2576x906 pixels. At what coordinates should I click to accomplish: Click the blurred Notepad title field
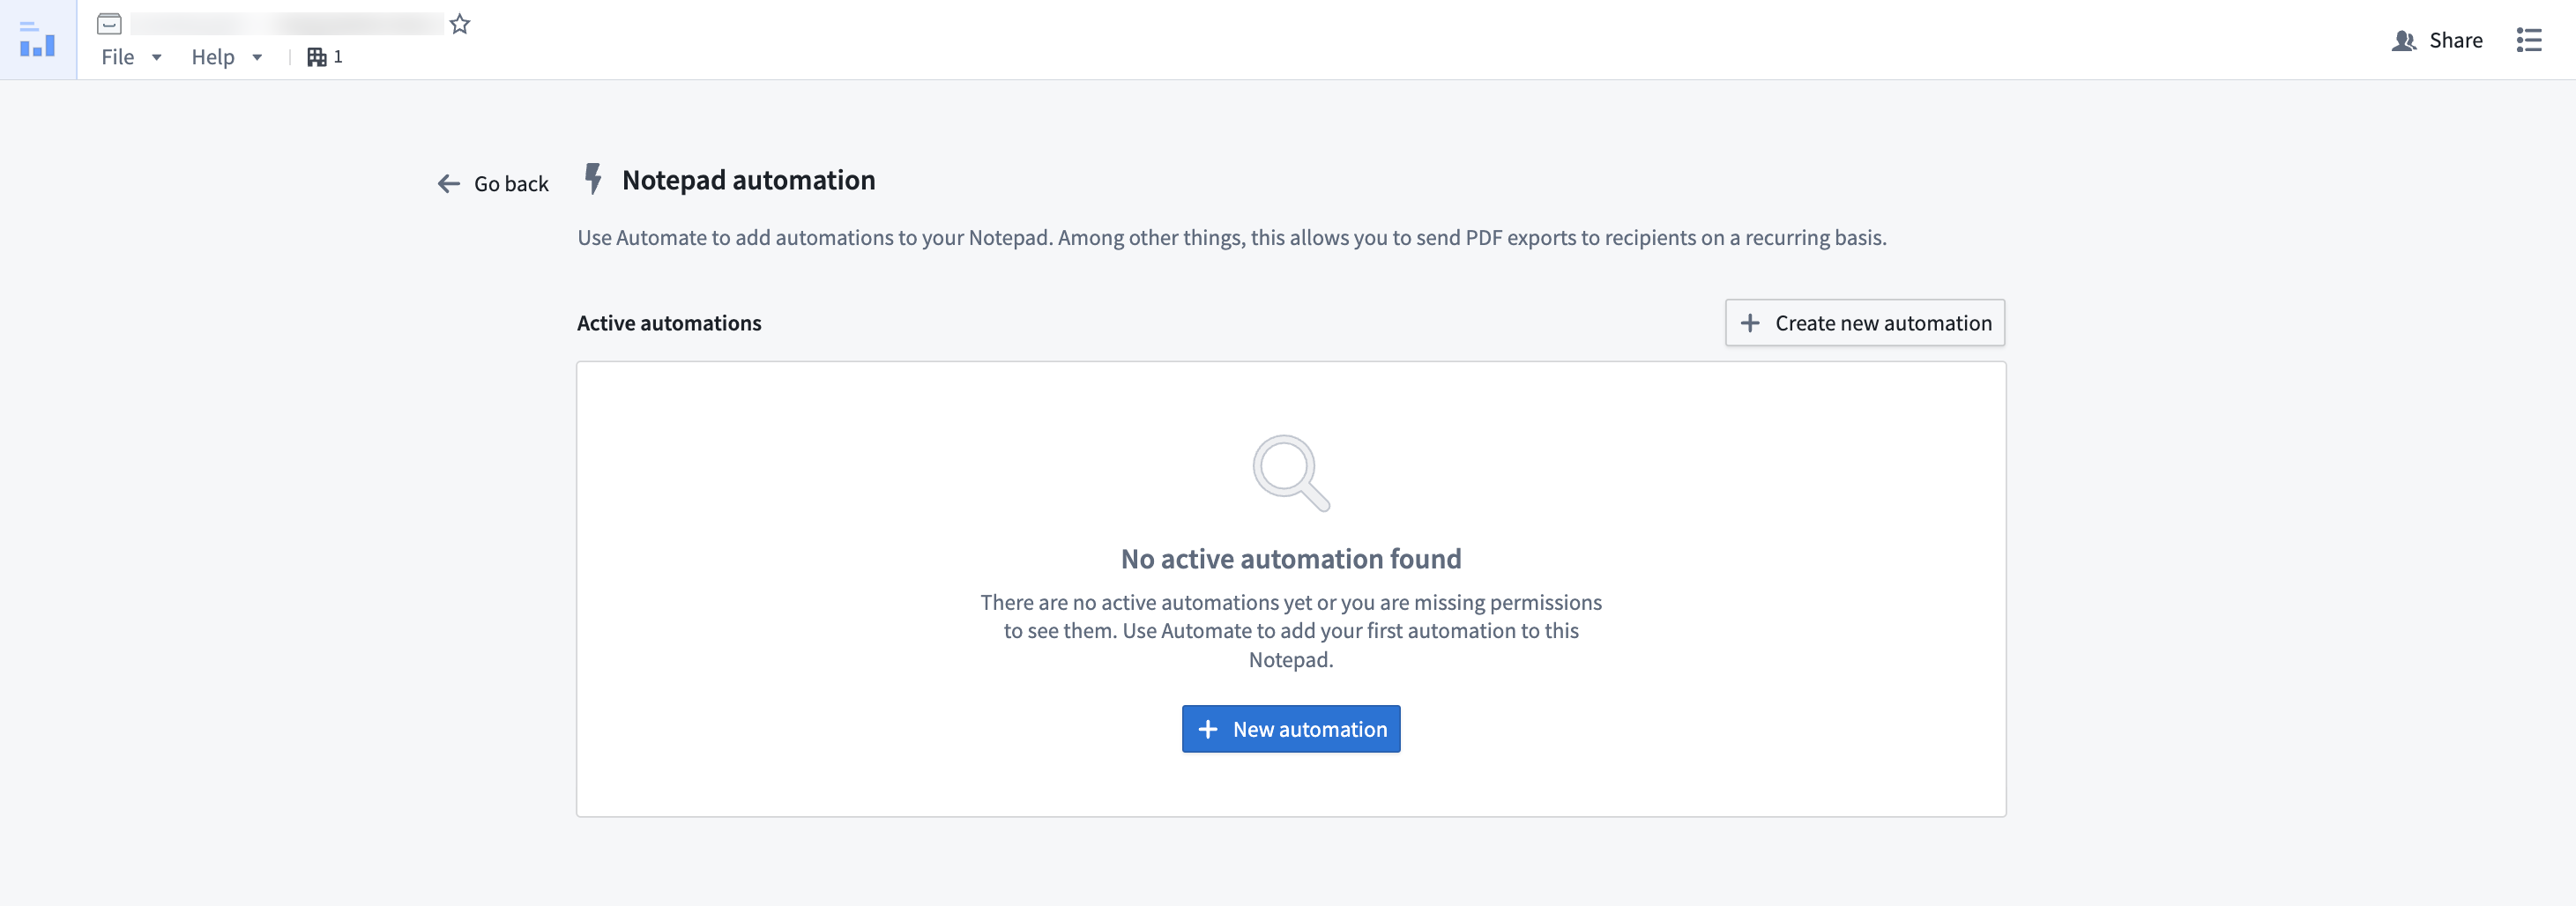pyautogui.click(x=287, y=24)
